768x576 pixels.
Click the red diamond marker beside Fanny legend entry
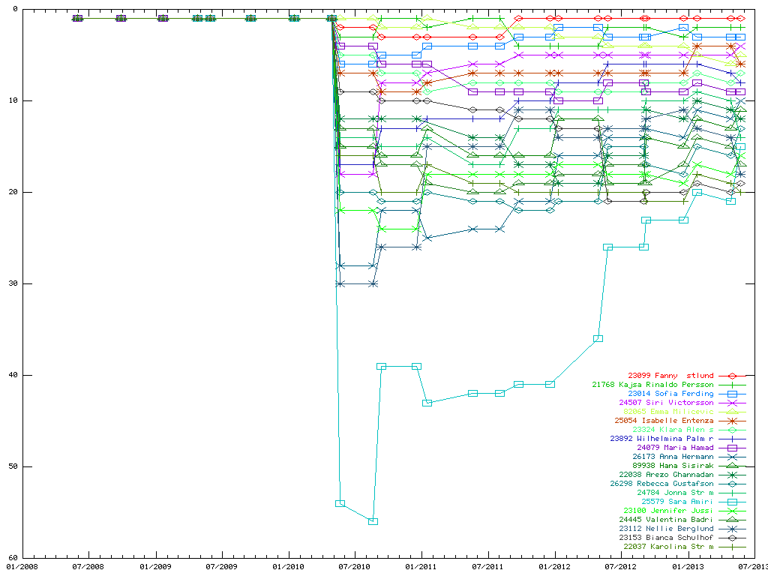tap(733, 376)
